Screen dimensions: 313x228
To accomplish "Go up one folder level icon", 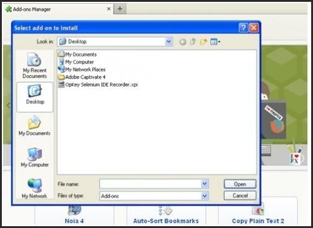I will 193,41.
